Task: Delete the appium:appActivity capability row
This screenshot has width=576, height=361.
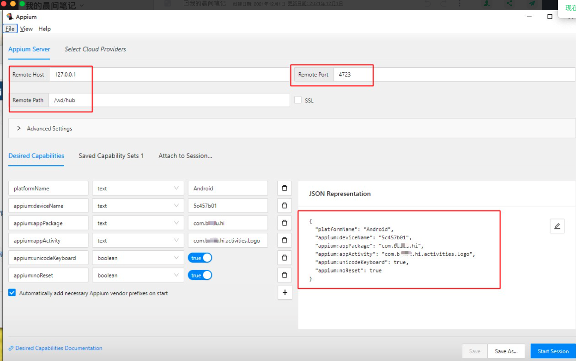Action: (x=285, y=240)
